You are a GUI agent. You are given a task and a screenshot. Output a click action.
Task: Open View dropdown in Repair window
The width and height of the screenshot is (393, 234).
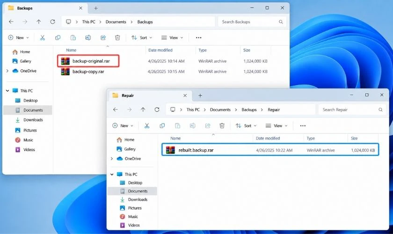coord(277,125)
